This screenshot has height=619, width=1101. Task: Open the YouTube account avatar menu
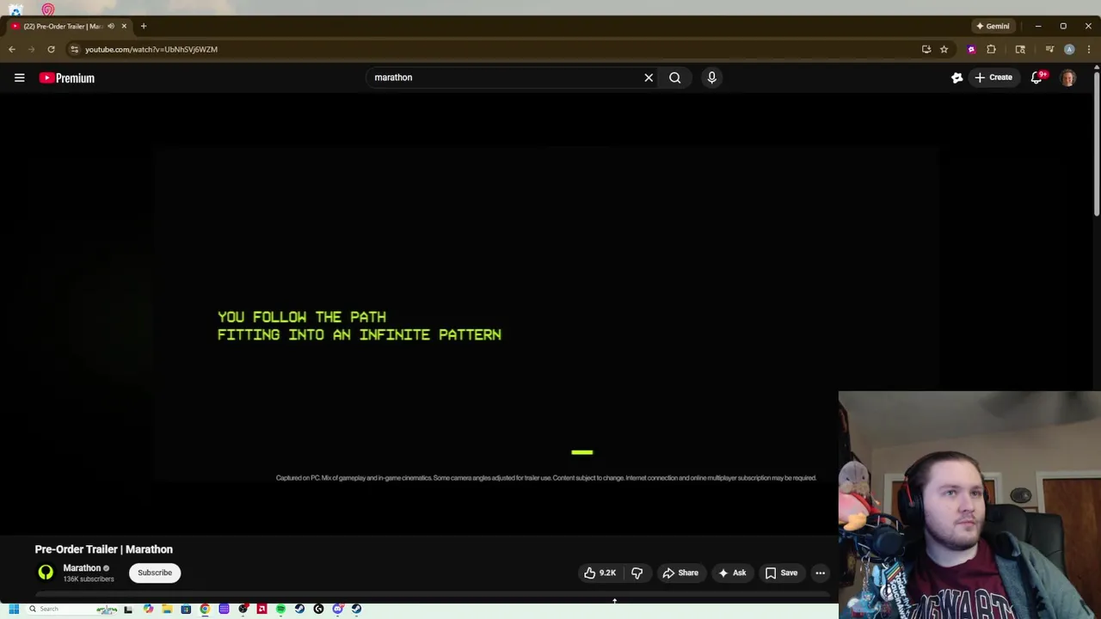point(1068,77)
